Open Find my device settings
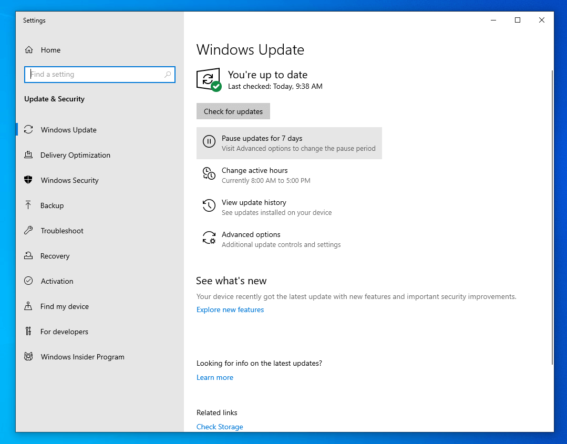The width and height of the screenshot is (567, 444). pyautogui.click(x=100, y=306)
